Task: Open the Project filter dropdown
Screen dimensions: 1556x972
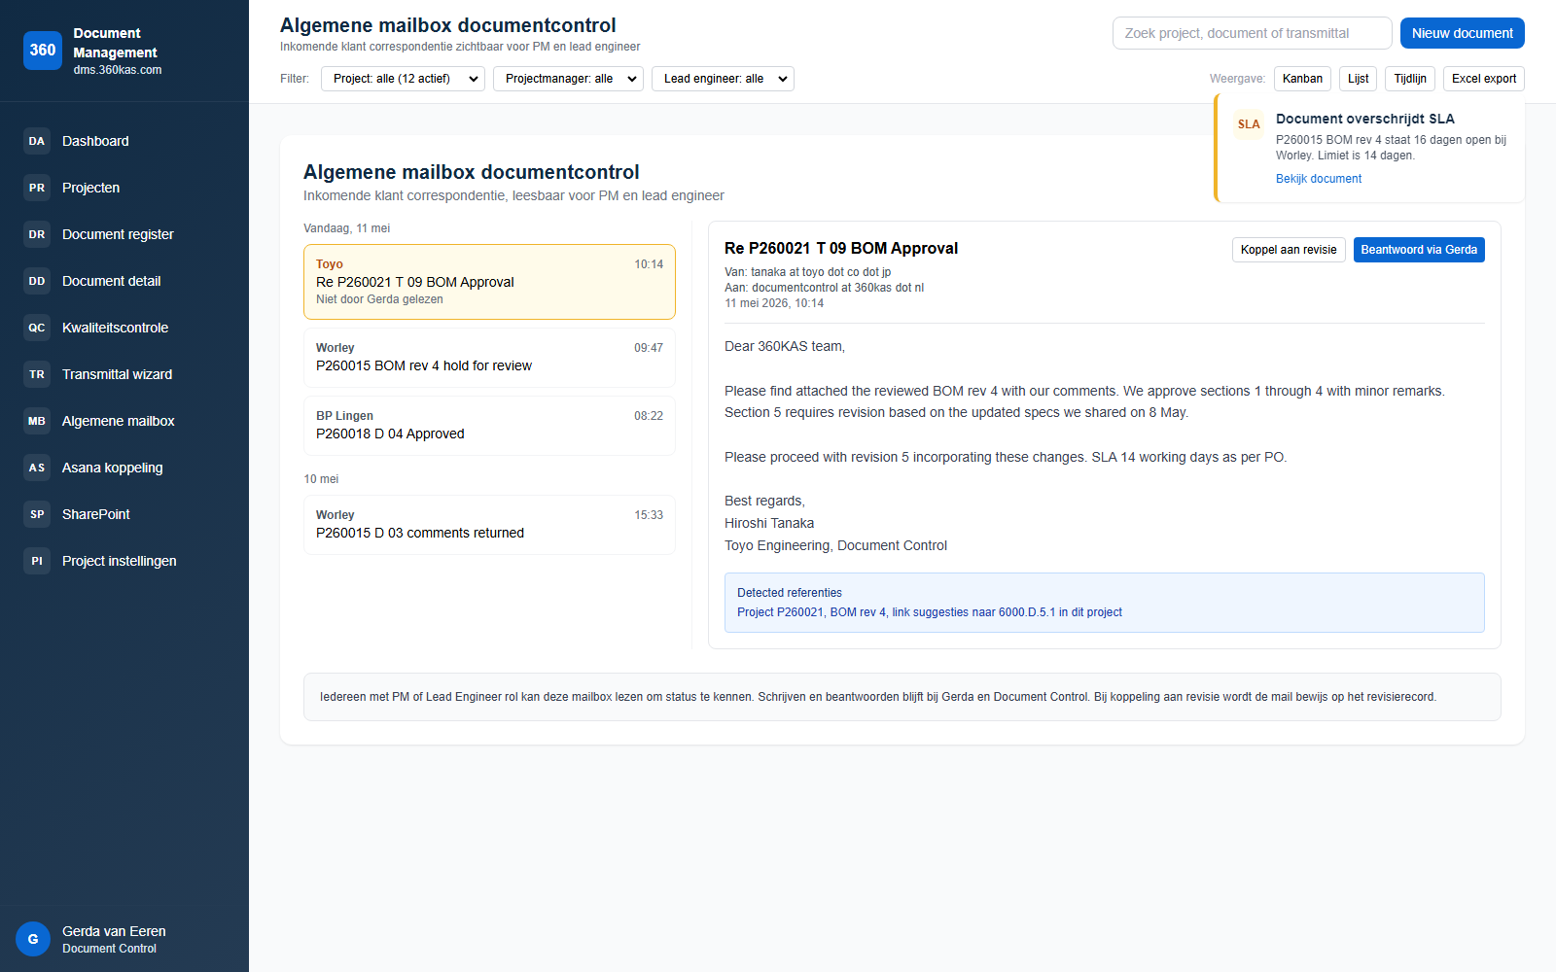Action: point(403,79)
